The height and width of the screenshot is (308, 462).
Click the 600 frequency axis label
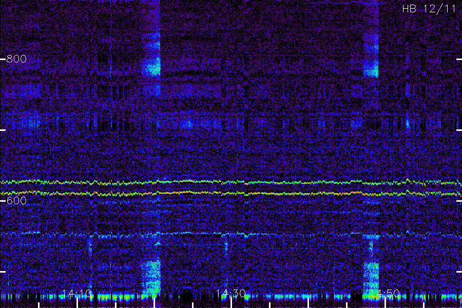tap(16, 201)
